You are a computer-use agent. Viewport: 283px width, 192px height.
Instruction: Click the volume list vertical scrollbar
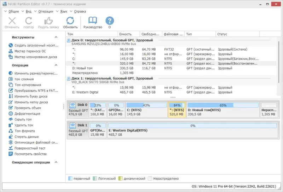pyautogui.click(x=279, y=62)
